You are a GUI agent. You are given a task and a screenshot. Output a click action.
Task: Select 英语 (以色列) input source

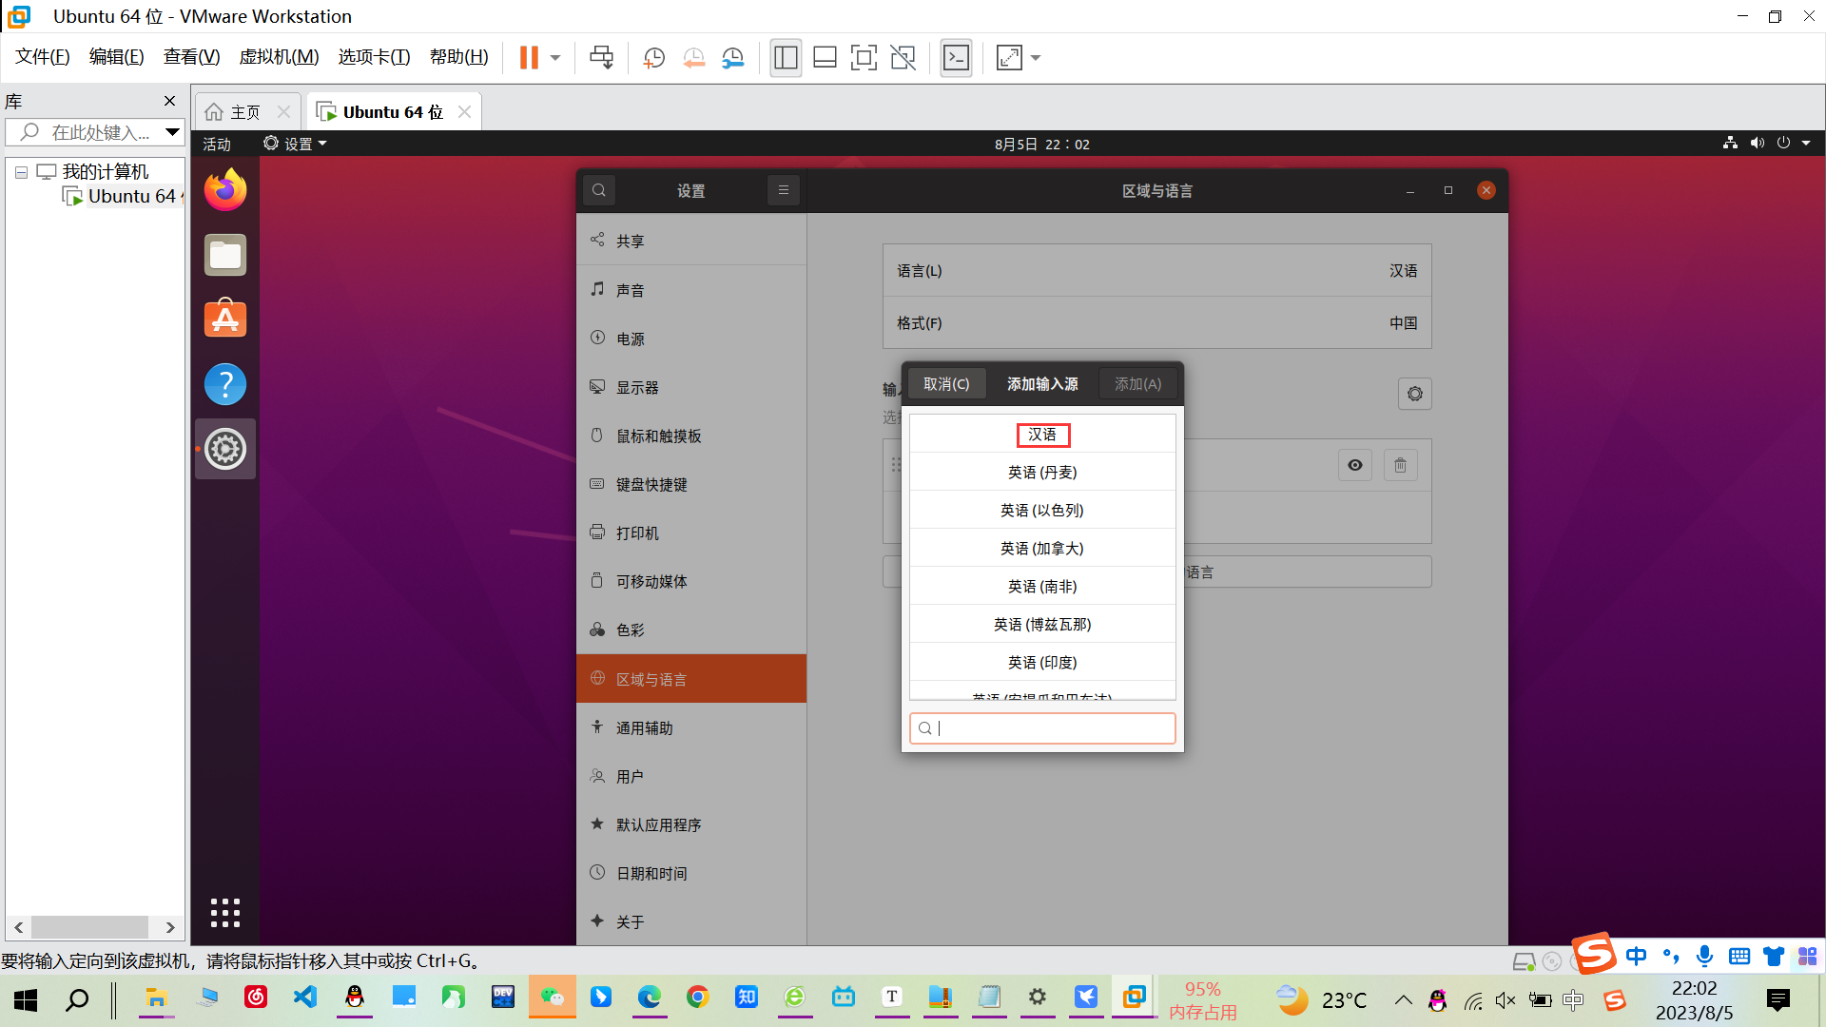[1042, 511]
